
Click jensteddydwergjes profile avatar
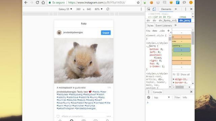pos(59,33)
